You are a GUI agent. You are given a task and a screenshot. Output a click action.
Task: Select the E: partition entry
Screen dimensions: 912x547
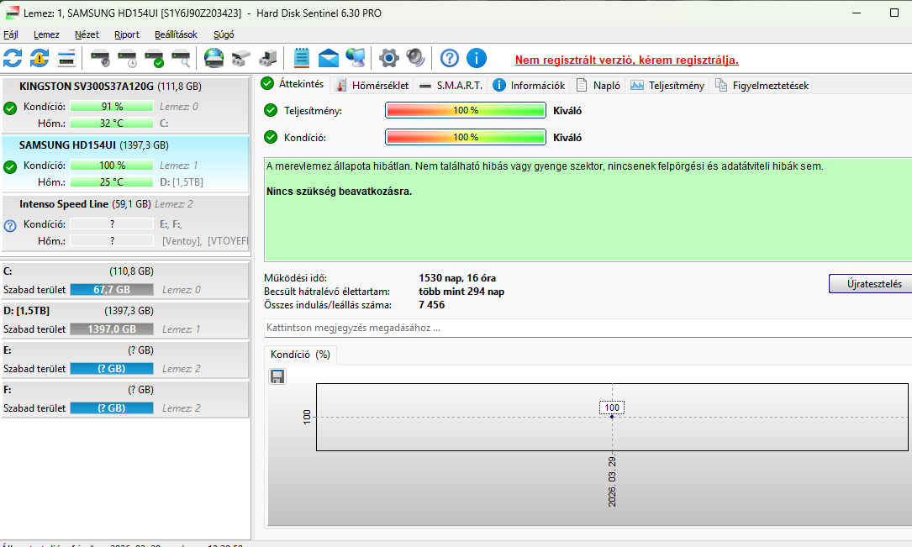point(125,360)
